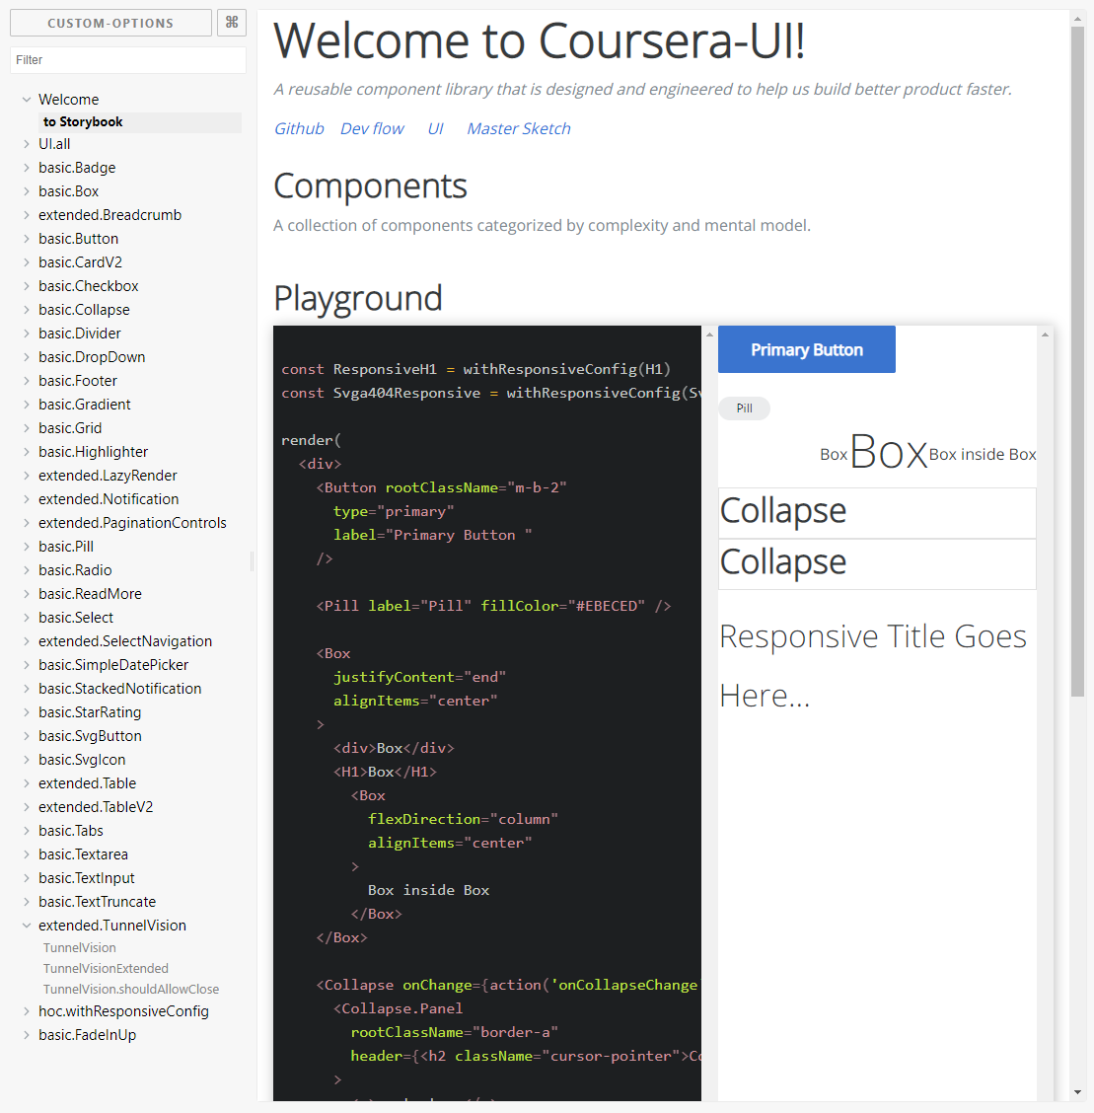Expand the basic.Button section
Image resolution: width=1094 pixels, height=1113 pixels.
click(79, 239)
